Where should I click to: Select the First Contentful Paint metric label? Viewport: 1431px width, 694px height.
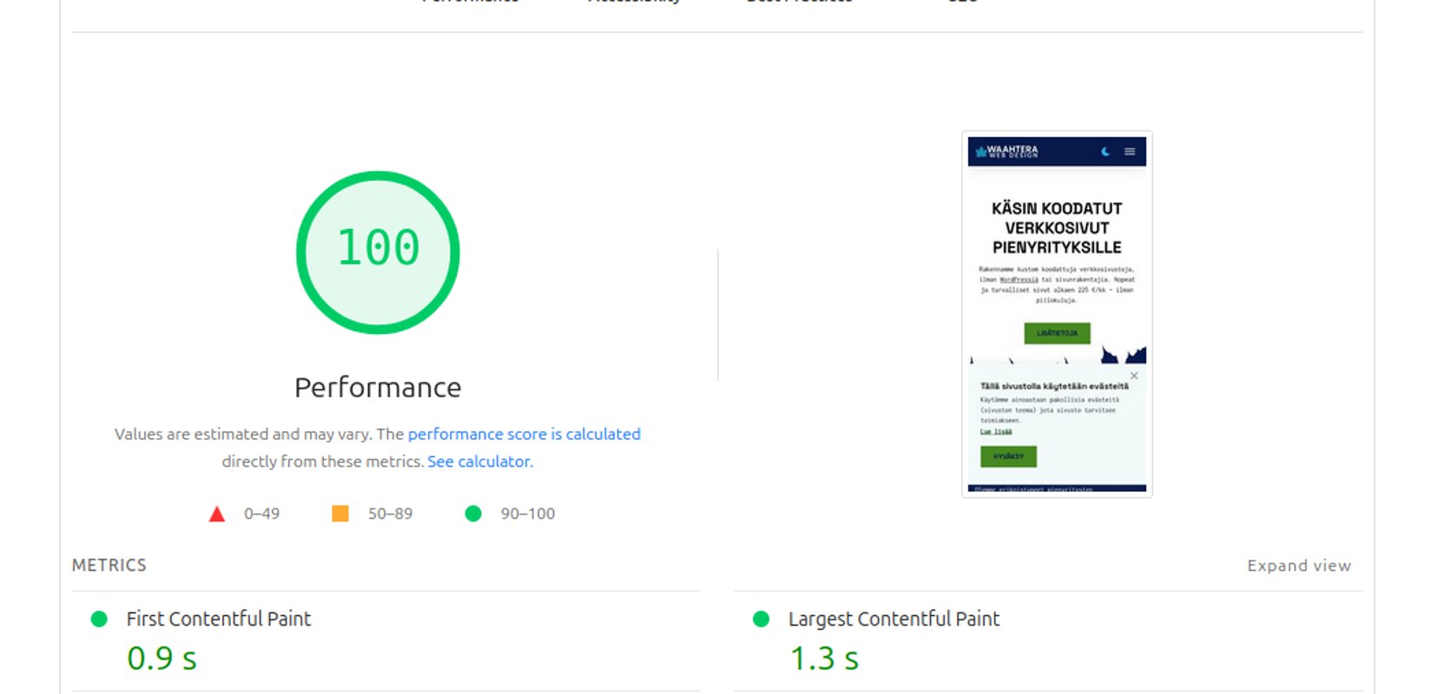pos(219,619)
